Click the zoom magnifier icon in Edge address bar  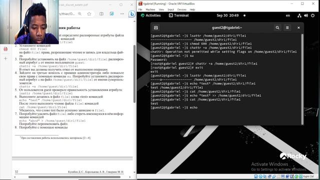coord(79,14)
